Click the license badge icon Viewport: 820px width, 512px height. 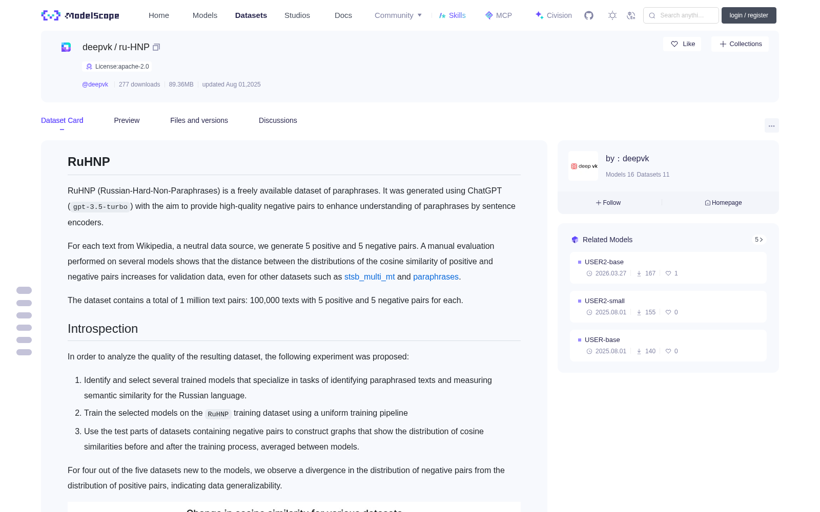click(89, 67)
